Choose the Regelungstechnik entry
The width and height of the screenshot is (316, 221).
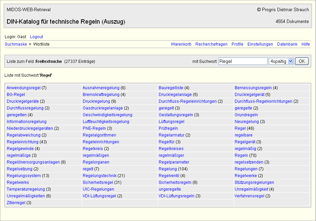pyautogui.click(x=100, y=176)
